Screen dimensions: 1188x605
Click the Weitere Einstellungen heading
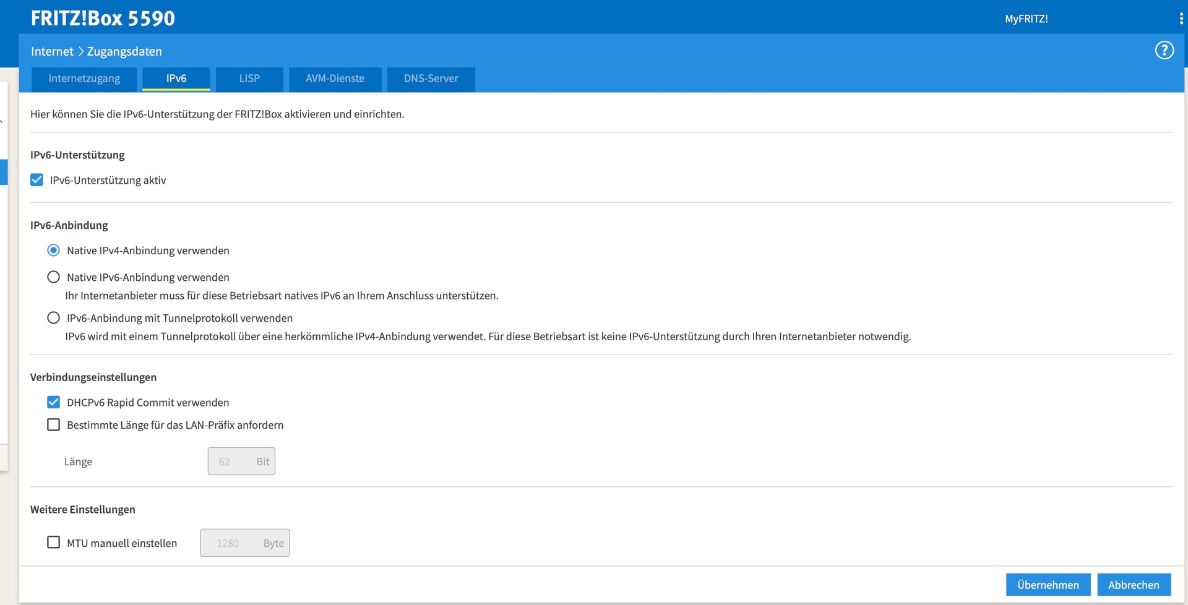(83, 510)
